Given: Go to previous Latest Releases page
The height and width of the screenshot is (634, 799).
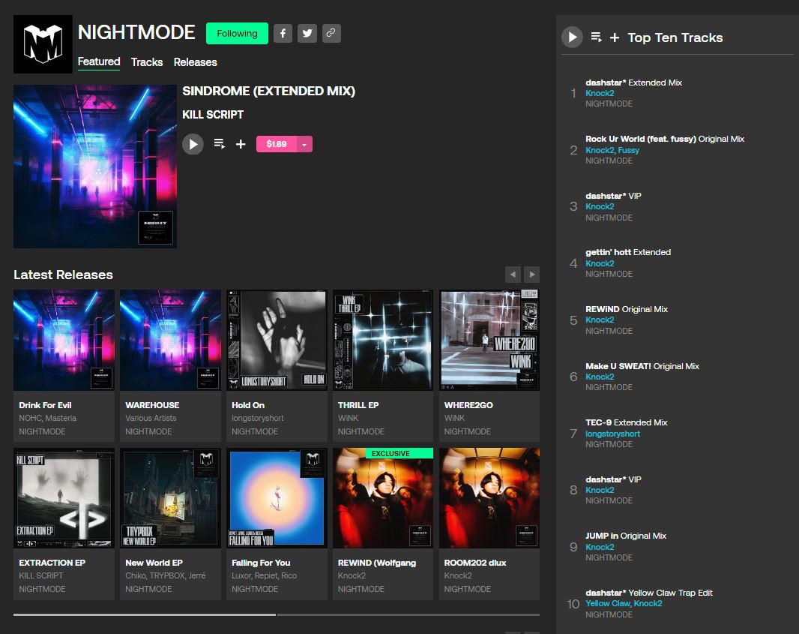Looking at the screenshot, I should click(x=513, y=275).
